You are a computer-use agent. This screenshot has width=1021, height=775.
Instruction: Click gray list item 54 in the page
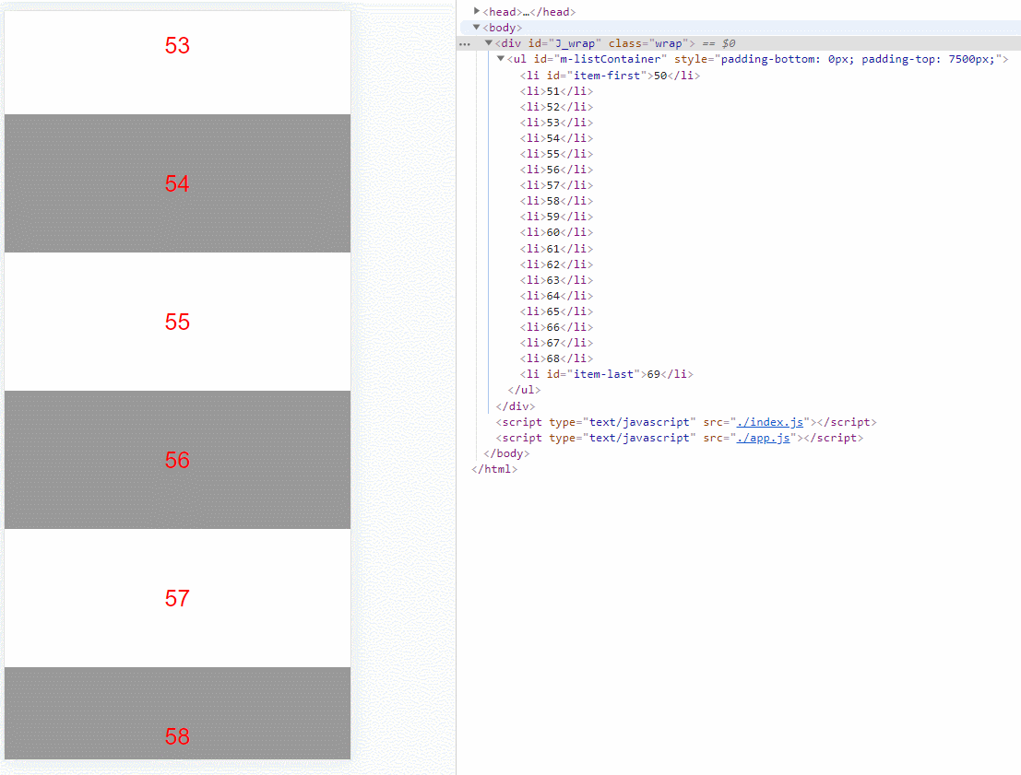(177, 183)
